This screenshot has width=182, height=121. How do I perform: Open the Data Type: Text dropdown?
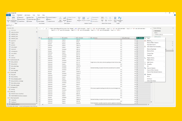[x=30, y=18]
